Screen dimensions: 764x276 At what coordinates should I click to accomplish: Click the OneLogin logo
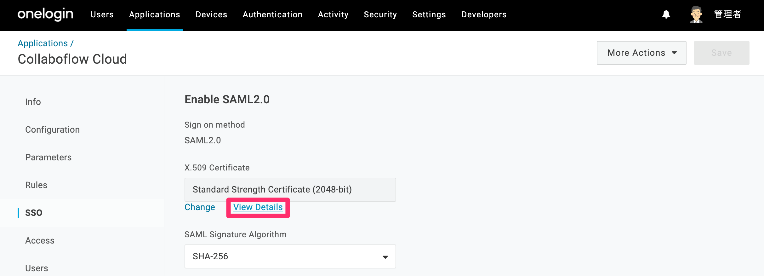point(45,14)
